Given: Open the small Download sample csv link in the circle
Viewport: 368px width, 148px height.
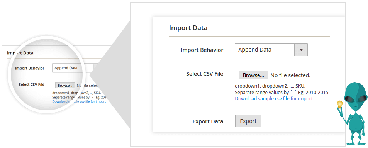Looking at the screenshot, I should (79, 102).
